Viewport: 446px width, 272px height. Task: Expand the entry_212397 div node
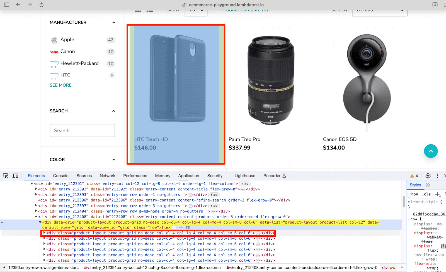coord(36,206)
